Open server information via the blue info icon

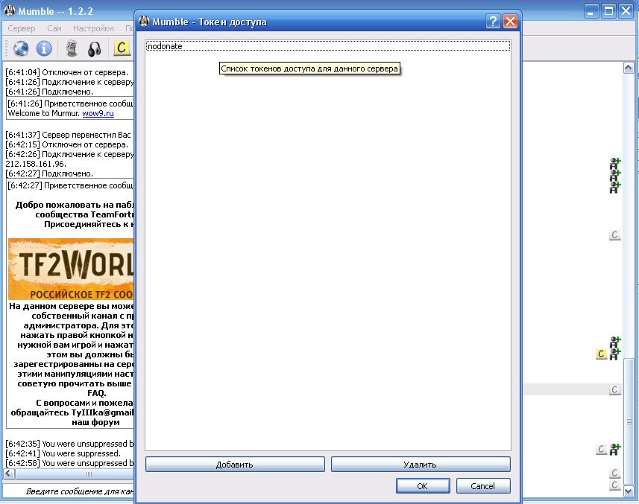pyautogui.click(x=44, y=48)
